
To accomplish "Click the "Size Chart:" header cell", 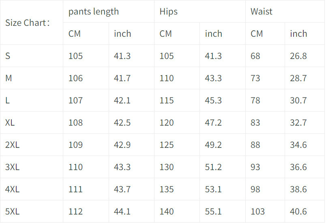I will click(x=27, y=23).
